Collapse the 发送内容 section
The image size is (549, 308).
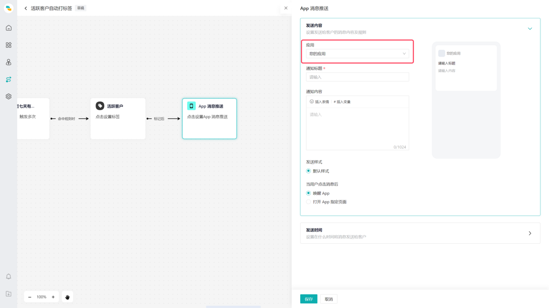pos(530,29)
